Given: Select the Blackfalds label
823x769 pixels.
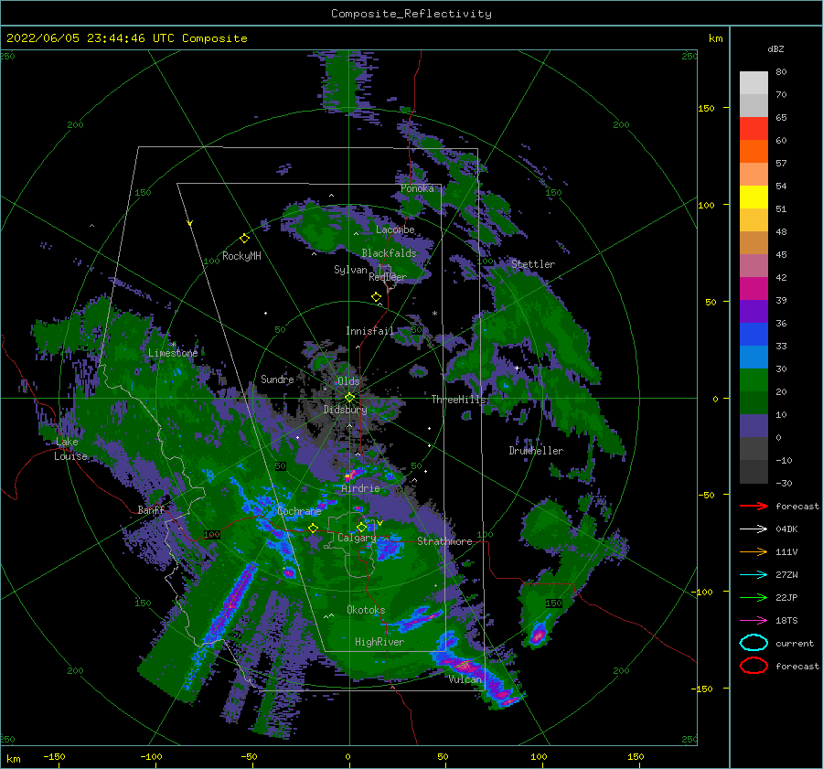Looking at the screenshot, I should [x=389, y=253].
